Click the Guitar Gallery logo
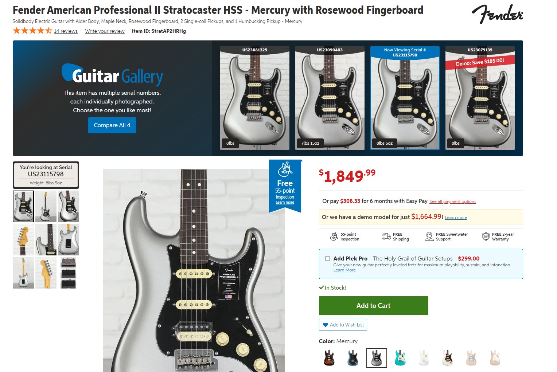The height and width of the screenshot is (372, 557). (x=112, y=75)
